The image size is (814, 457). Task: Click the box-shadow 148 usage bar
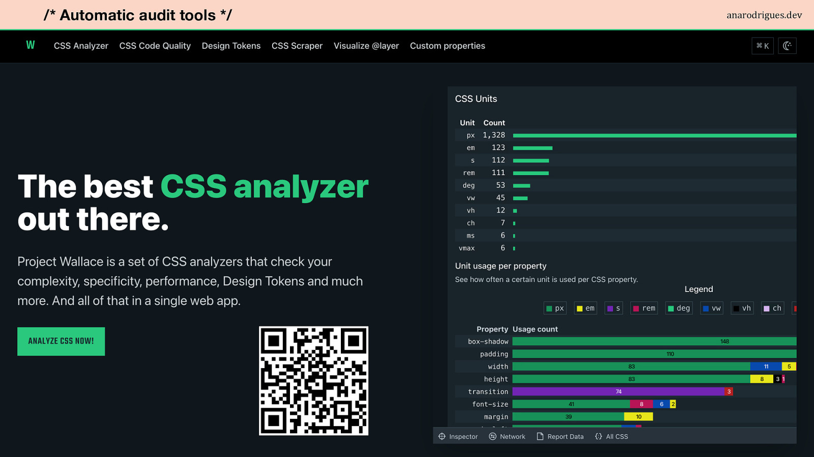tap(654, 341)
